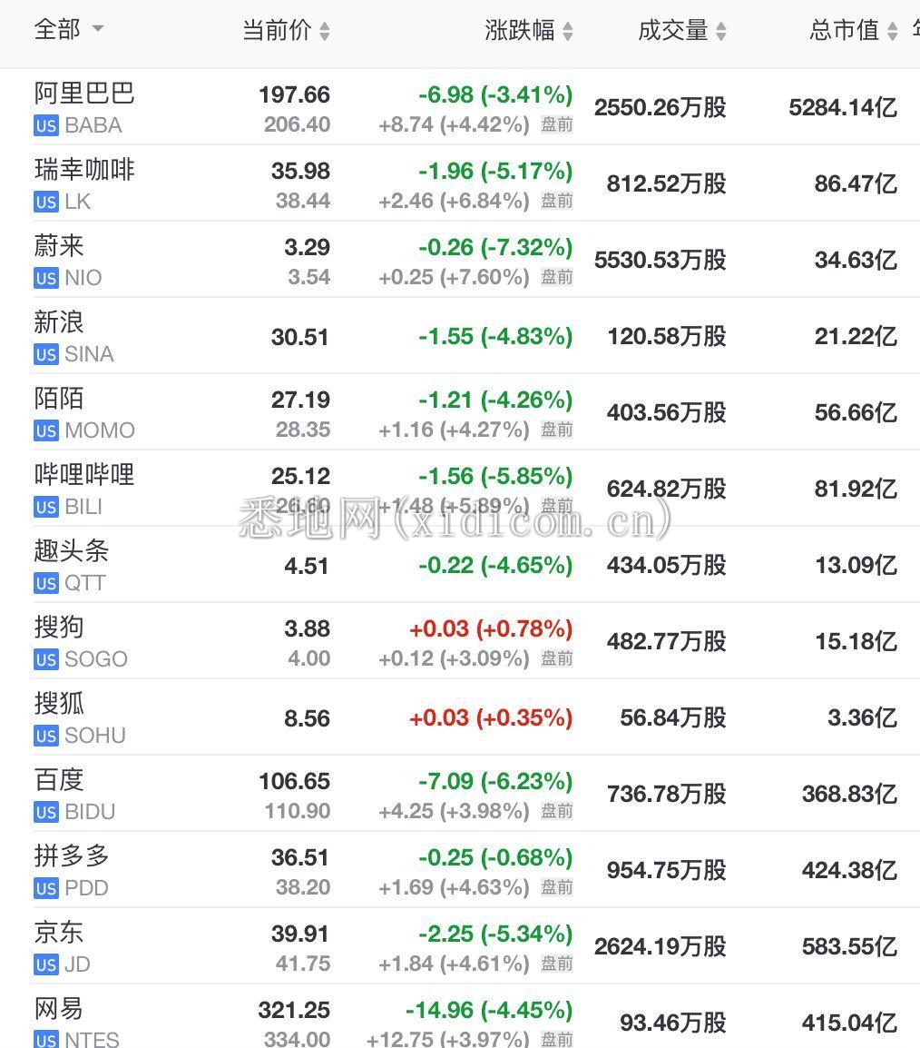Click 瑞幸咖啡 current price 35.98
The height and width of the screenshot is (1048, 920).
[300, 171]
